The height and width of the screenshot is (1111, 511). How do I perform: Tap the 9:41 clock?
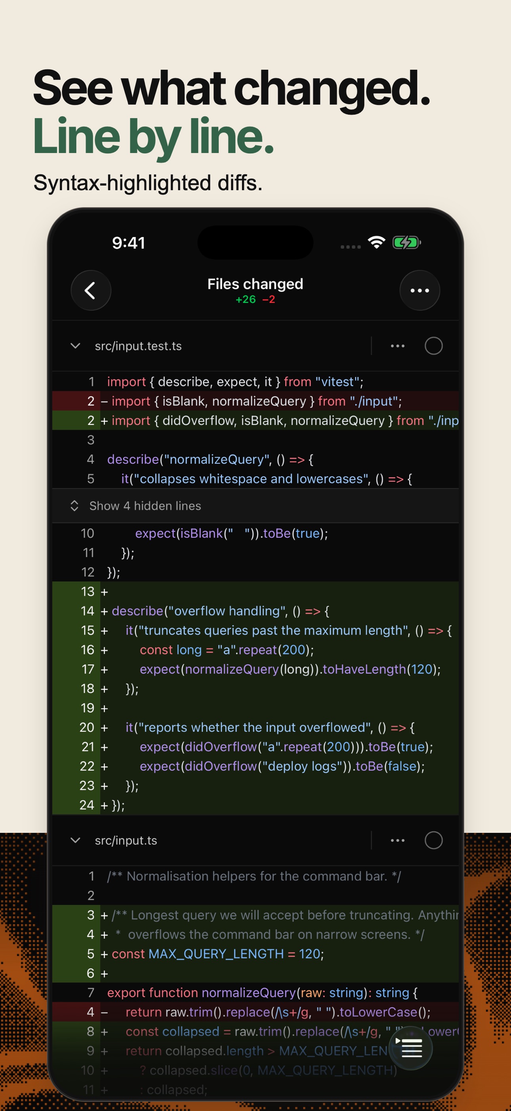coord(128,243)
